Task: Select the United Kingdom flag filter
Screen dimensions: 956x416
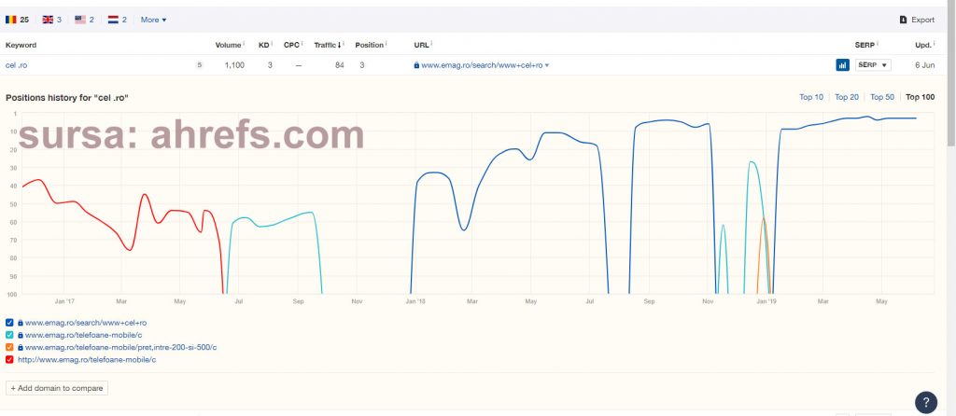Action: pos(52,19)
